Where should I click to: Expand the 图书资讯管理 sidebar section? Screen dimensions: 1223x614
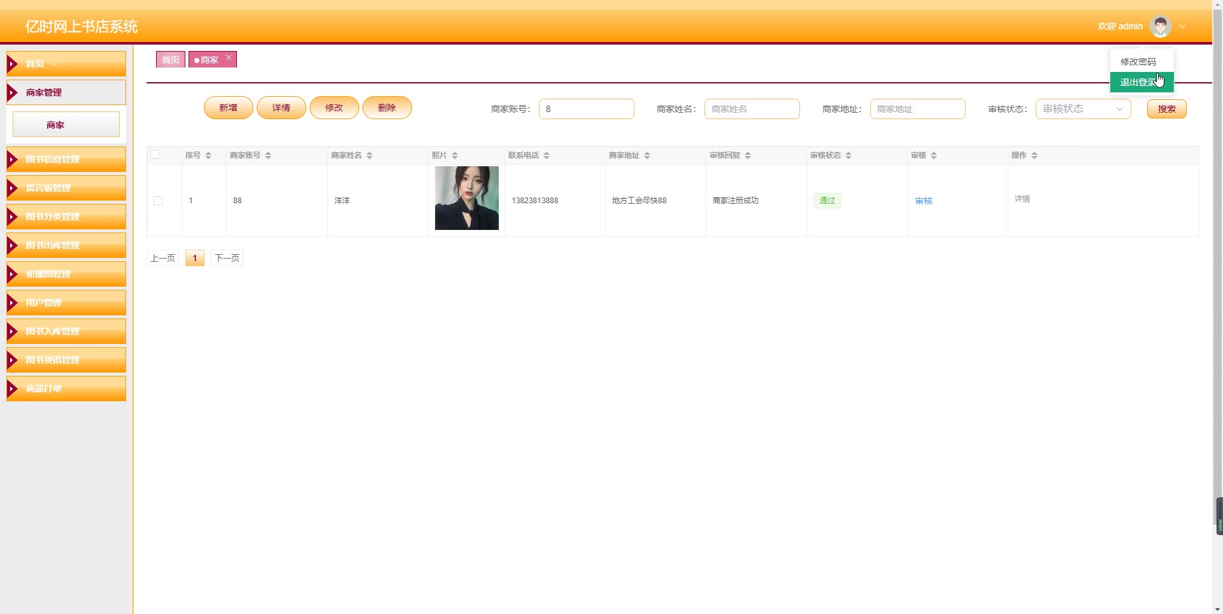pos(66,360)
